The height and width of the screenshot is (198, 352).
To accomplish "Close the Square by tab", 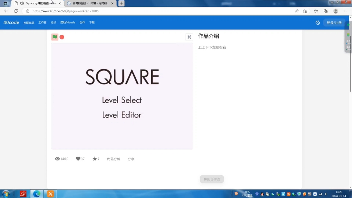I will point(60,3).
